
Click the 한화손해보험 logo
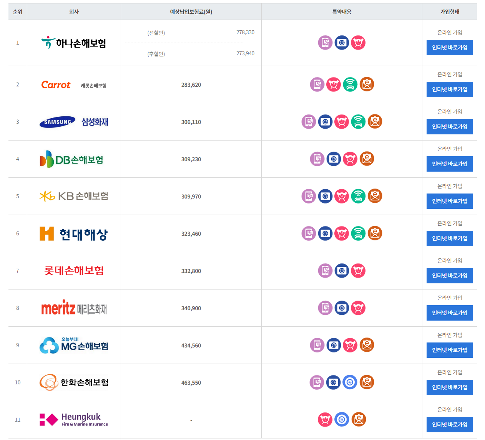74,382
